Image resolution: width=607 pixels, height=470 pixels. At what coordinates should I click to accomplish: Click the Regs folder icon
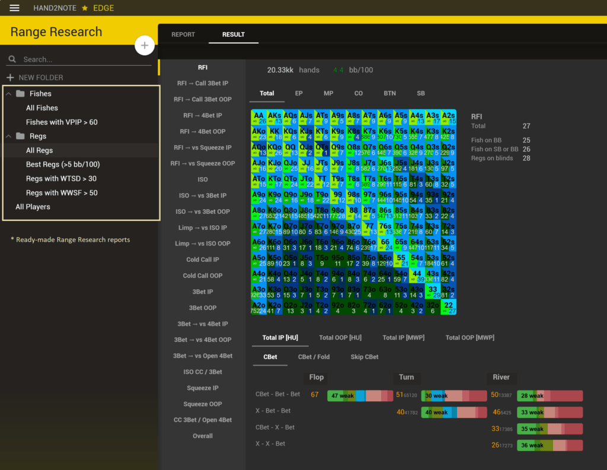point(21,136)
